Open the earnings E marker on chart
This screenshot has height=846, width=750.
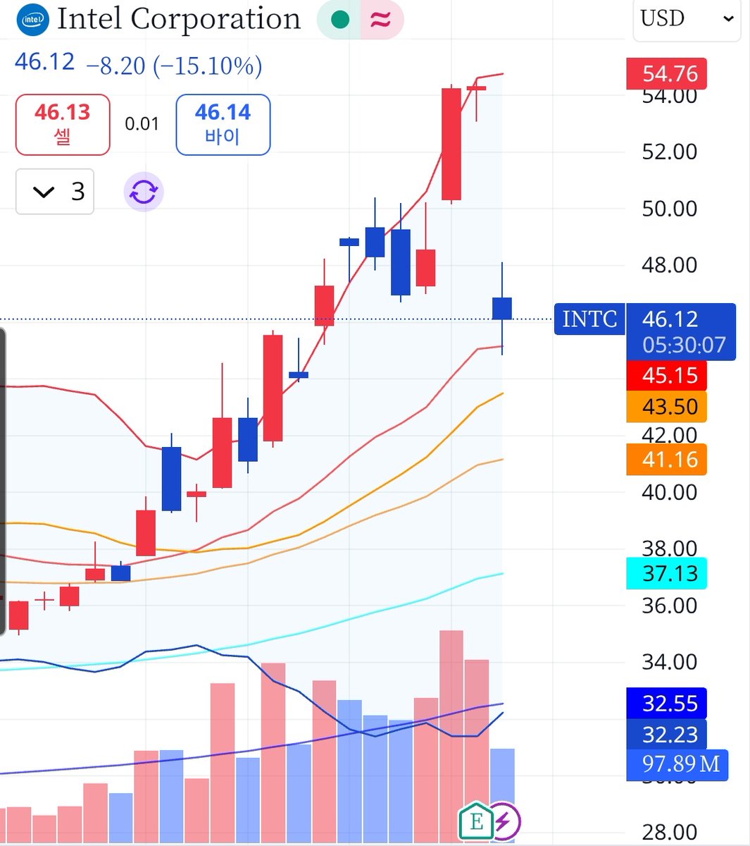[477, 820]
